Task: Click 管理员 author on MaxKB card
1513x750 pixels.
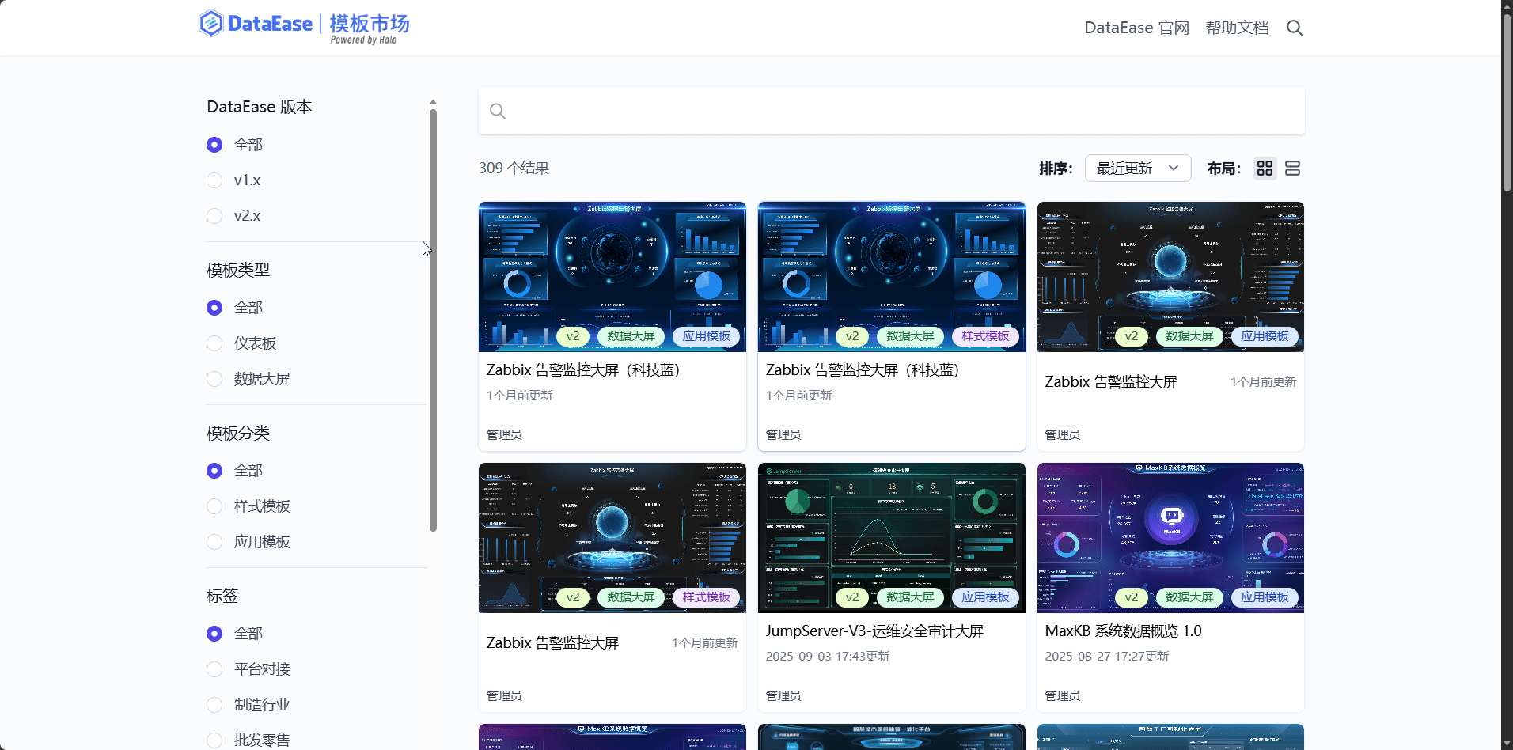Action: click(x=1062, y=696)
